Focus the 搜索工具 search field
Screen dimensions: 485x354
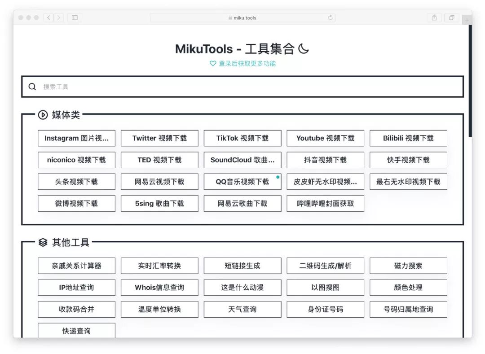[242, 87]
